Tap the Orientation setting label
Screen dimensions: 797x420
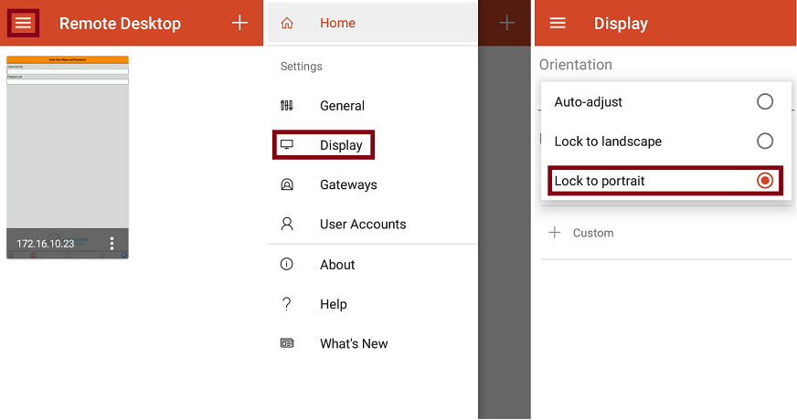576,65
